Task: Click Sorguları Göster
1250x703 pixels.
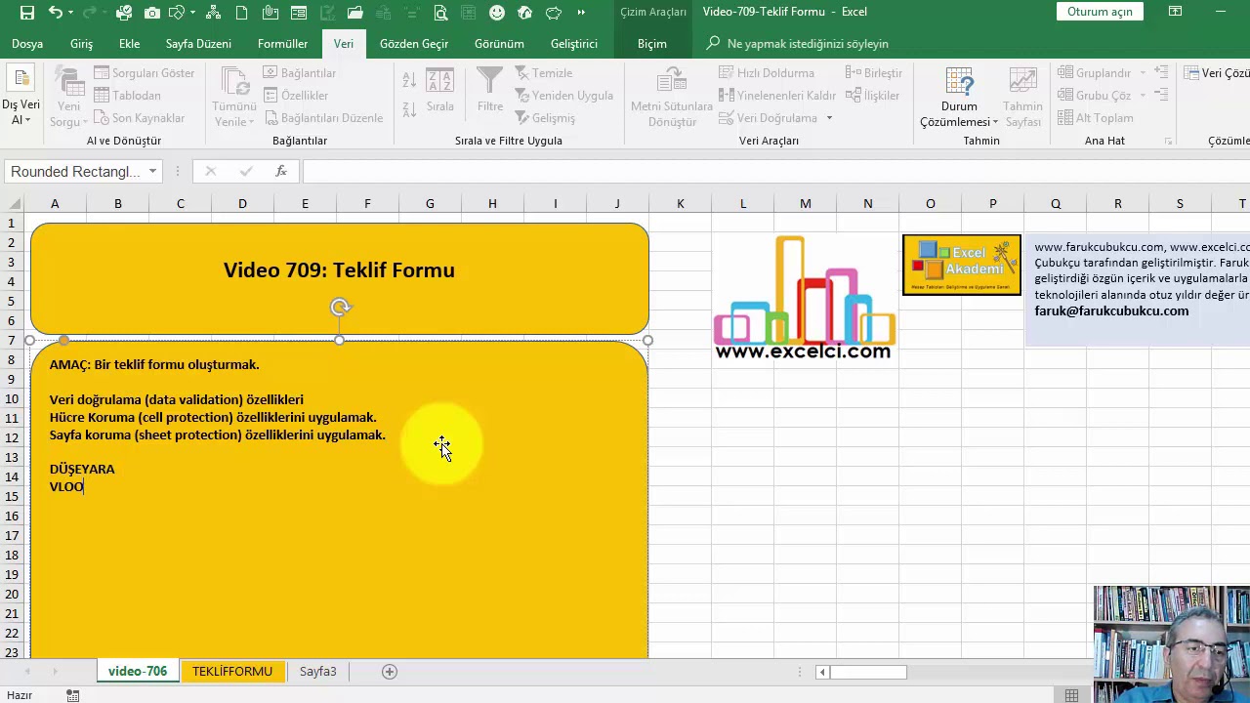Action: pyautogui.click(x=144, y=73)
